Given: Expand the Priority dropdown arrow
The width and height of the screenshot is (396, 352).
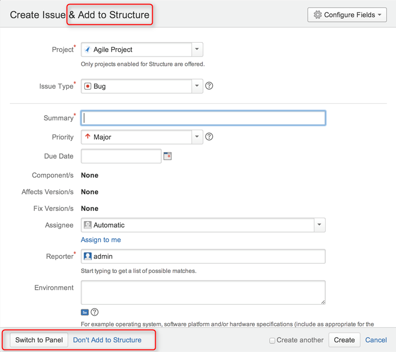Looking at the screenshot, I should pyautogui.click(x=197, y=137).
